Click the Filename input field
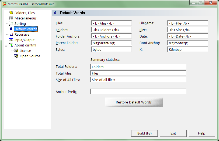Viewport: 219px width, 141px height. 187,23
